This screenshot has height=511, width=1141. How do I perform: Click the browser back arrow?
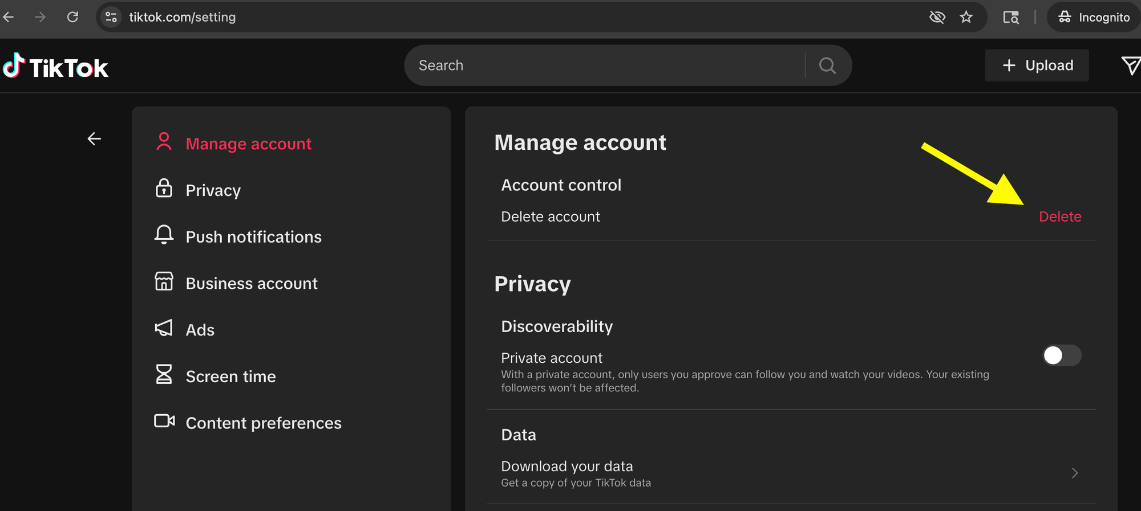[8, 17]
